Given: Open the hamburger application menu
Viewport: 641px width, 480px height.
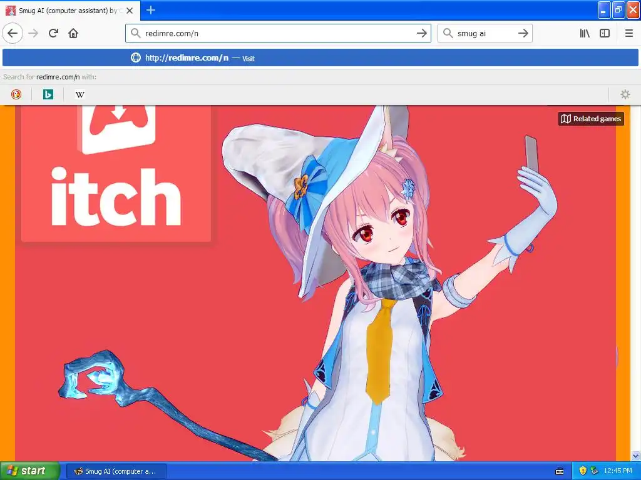Looking at the screenshot, I should 628,33.
